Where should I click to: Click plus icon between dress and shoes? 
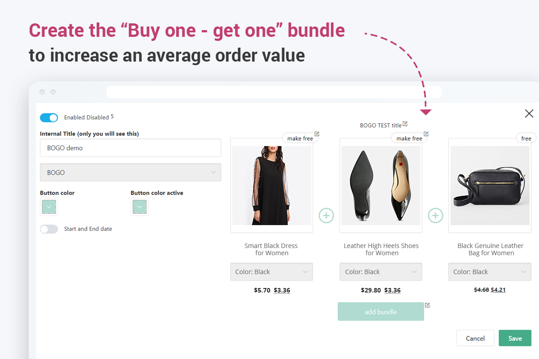point(326,216)
